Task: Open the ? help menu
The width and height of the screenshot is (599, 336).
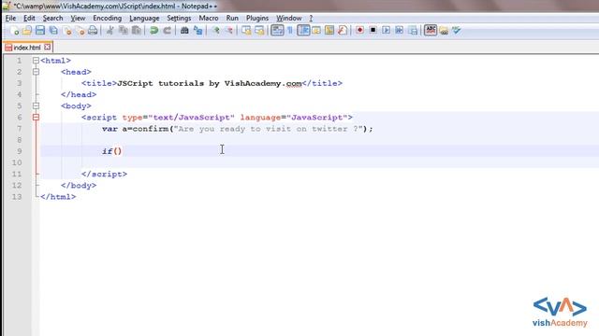Action: click(x=311, y=19)
